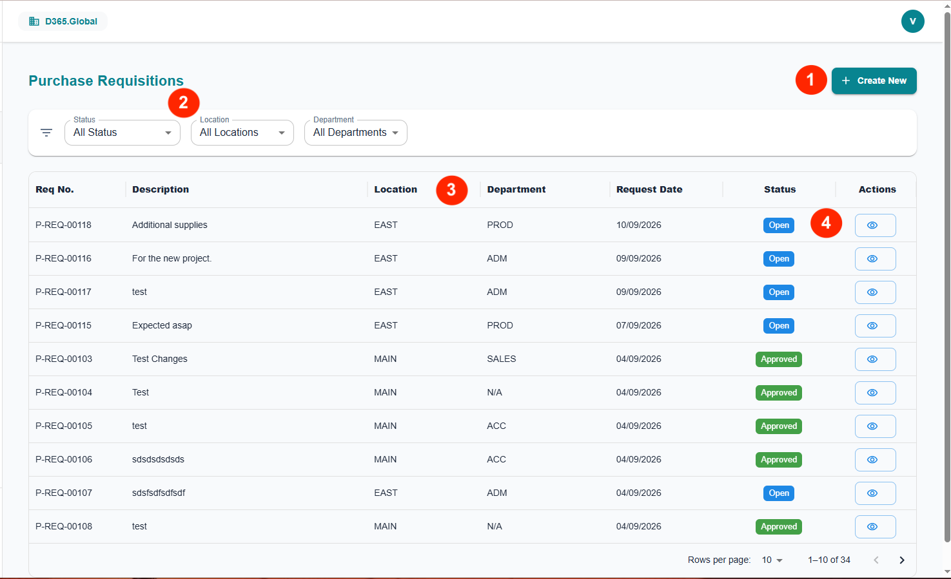Click the Create New button

click(x=874, y=81)
